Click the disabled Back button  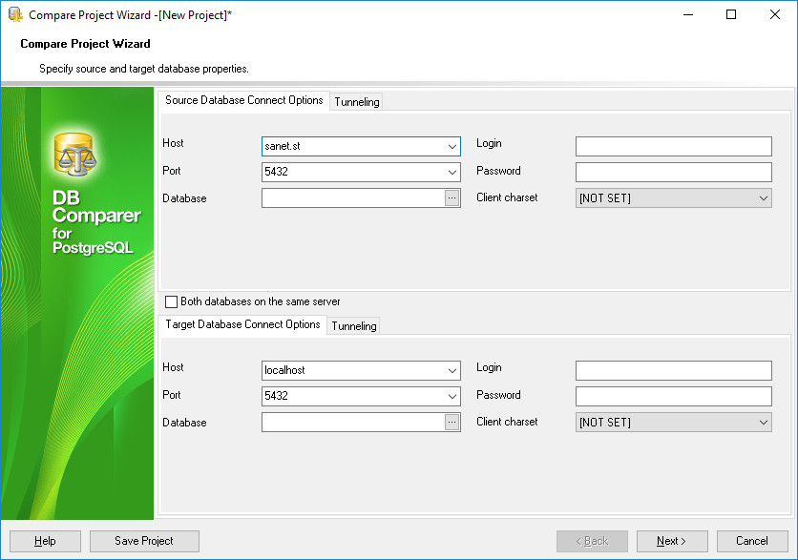(592, 541)
